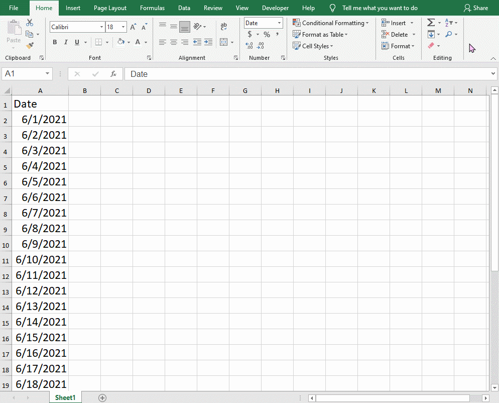Decrease font size with smaller A icon
The width and height of the screenshot is (499, 403).
(145, 27)
